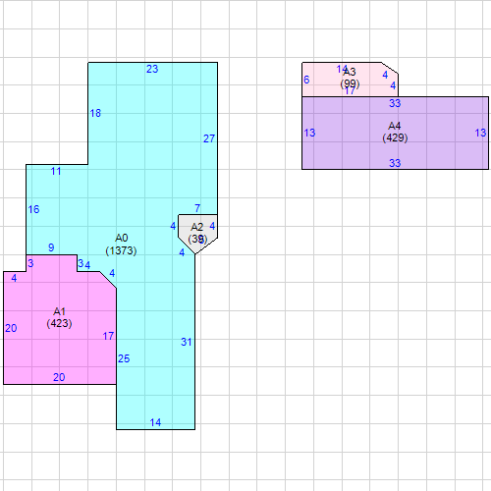
Task: Click the 7 dimension label above A2
Action: [197, 208]
